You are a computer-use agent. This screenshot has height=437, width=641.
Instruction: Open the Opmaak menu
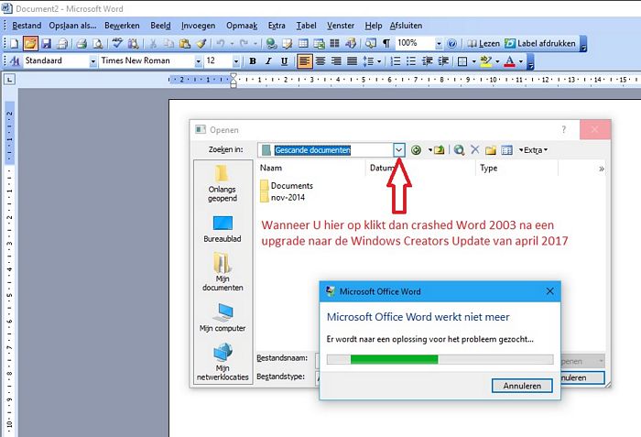(242, 26)
